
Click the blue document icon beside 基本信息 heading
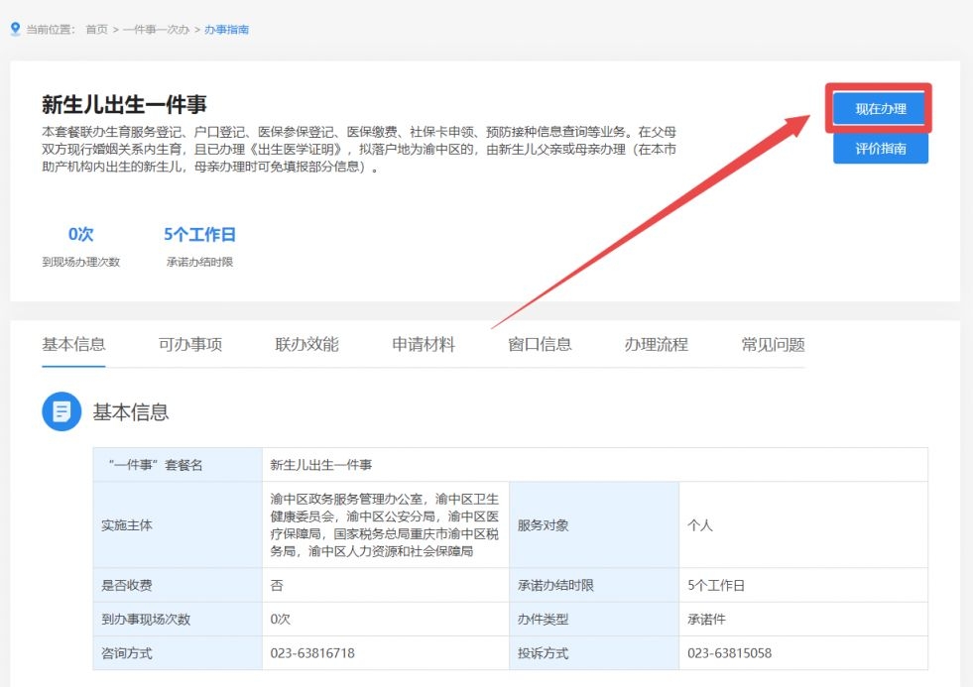point(61,413)
